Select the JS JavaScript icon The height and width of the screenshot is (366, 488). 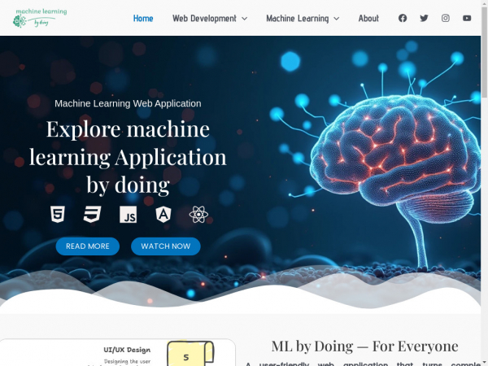(x=128, y=215)
